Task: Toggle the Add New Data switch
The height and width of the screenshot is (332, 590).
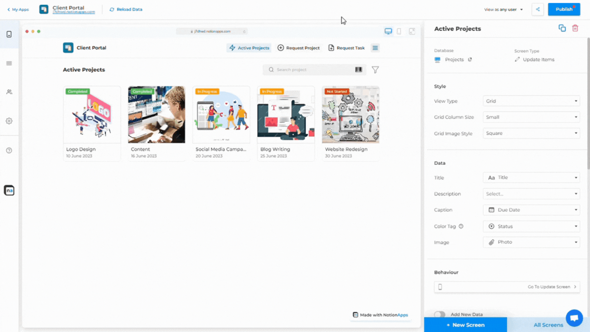Action: click(x=440, y=314)
